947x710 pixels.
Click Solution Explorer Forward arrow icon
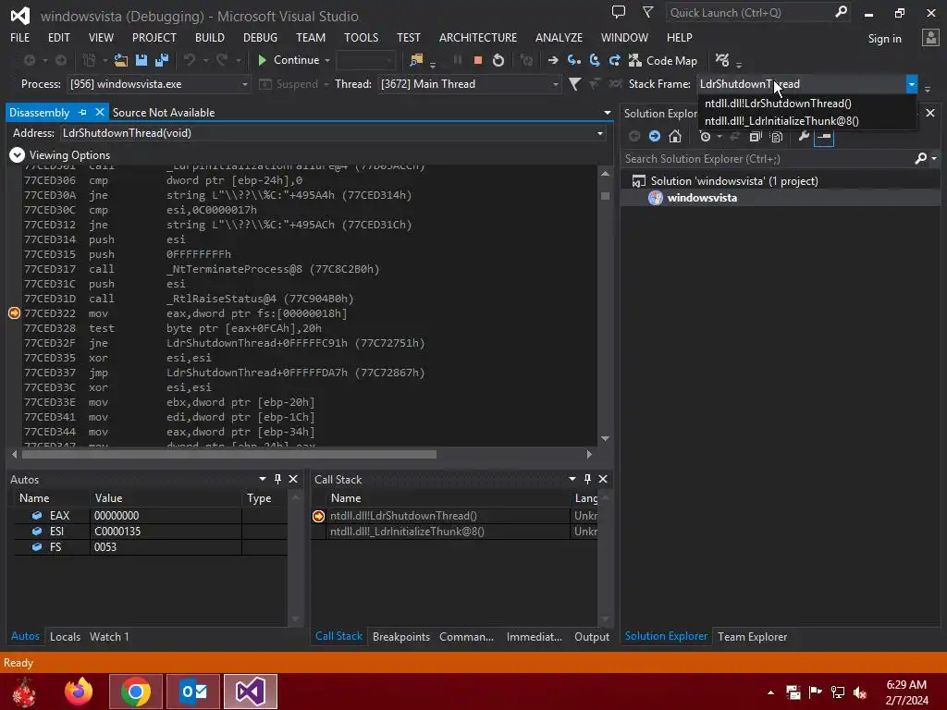tap(654, 137)
